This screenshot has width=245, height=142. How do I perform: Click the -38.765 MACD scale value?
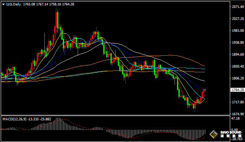pos(237,139)
